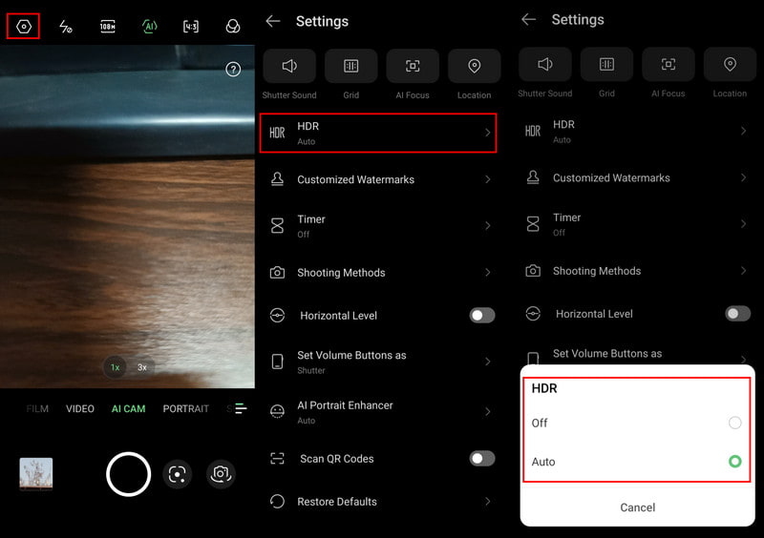Screen dimensions: 764x538
Task: Toggle the AI scene icon in camera toolbar
Action: 150,27
